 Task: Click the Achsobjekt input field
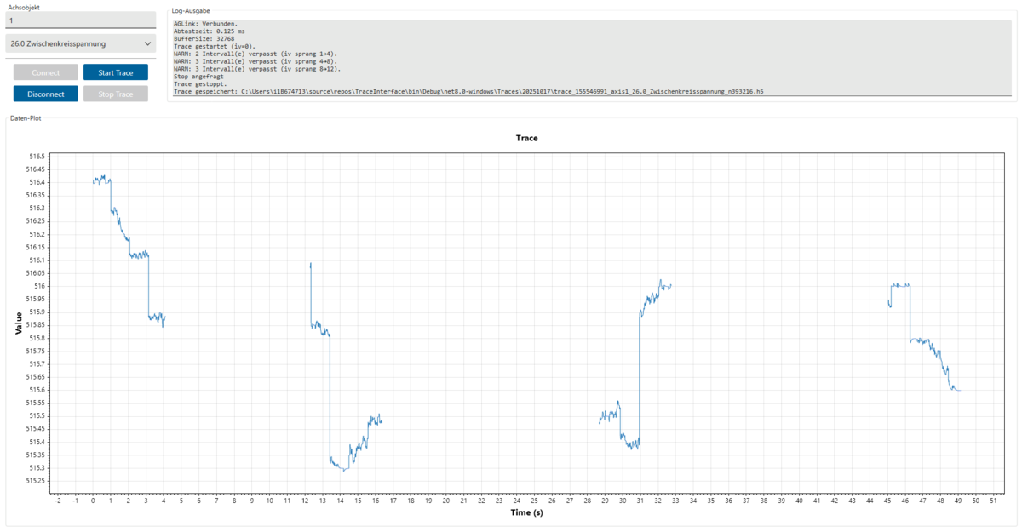point(81,20)
